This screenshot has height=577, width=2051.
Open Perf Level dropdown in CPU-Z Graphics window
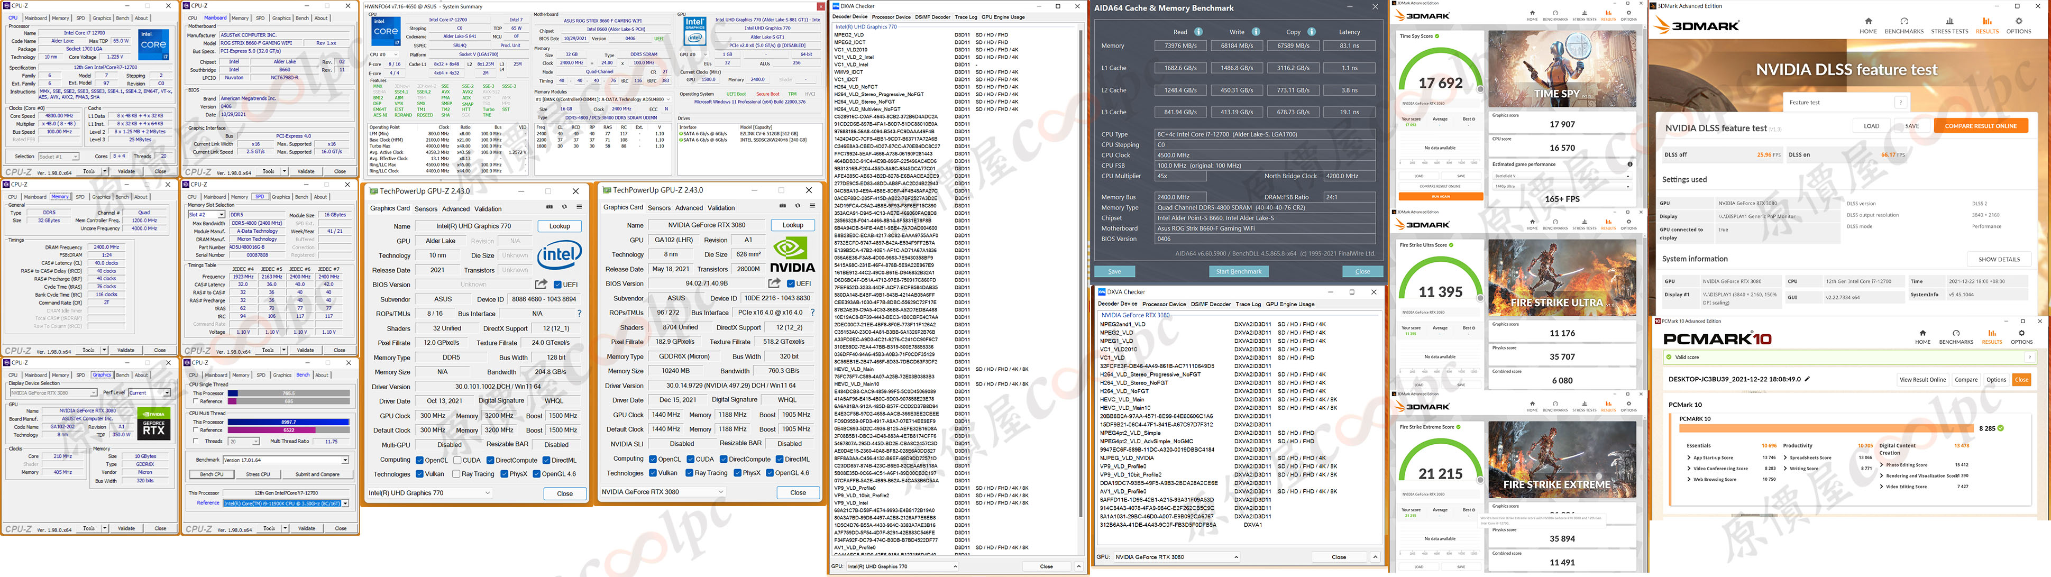pyautogui.click(x=150, y=392)
